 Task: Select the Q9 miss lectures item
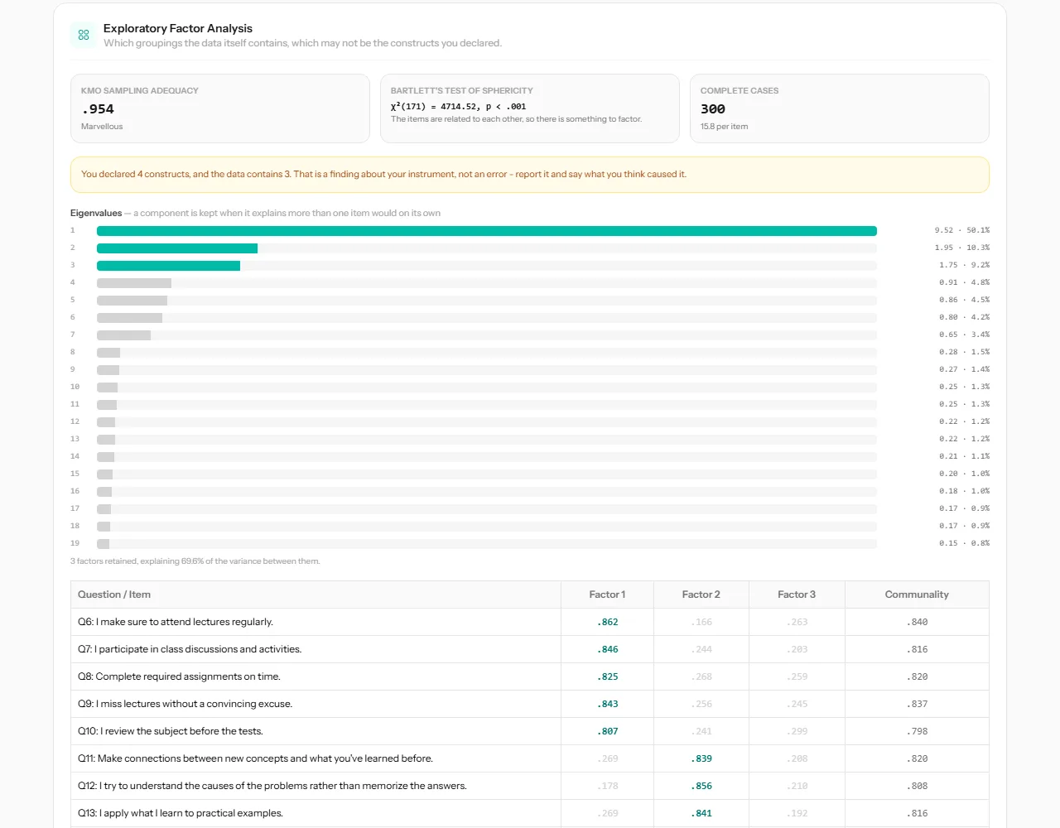point(530,704)
